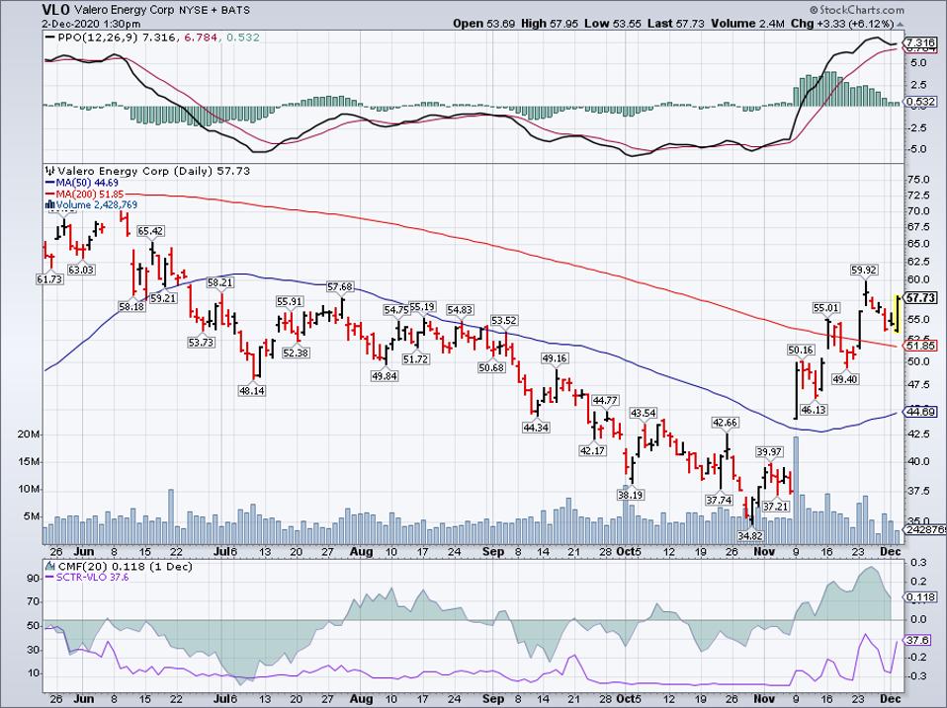Click the 44.77 price label

pyautogui.click(x=605, y=401)
